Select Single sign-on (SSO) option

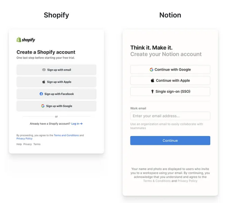tap(170, 91)
